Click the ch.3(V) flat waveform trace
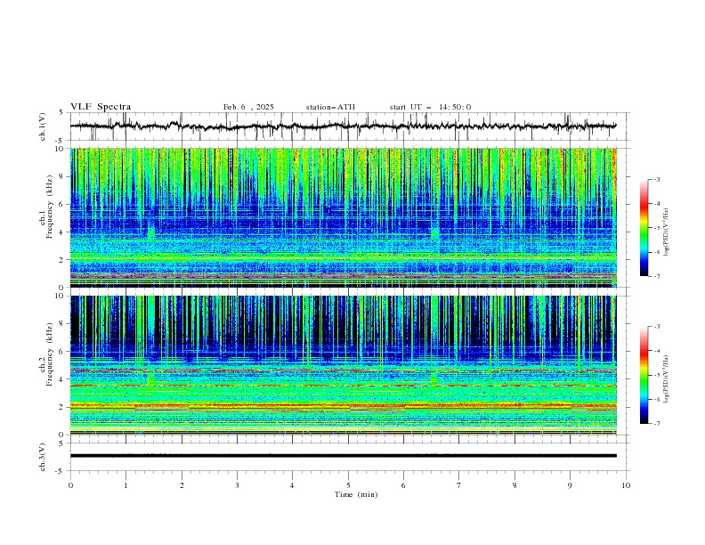The image size is (705, 545). point(343,456)
